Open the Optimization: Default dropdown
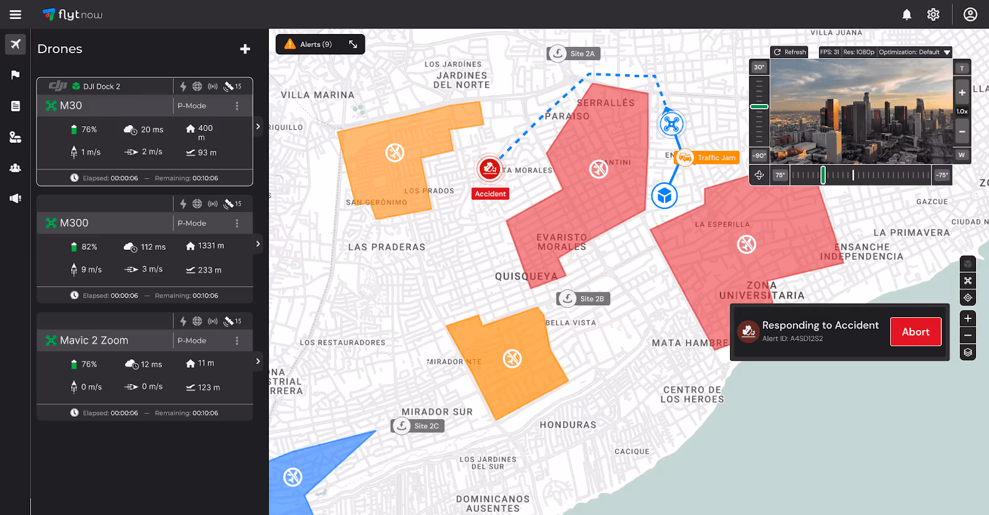Image resolution: width=989 pixels, height=515 pixels. coord(914,52)
